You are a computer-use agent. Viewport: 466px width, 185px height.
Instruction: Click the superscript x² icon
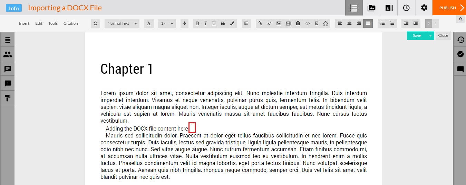[x=269, y=23]
